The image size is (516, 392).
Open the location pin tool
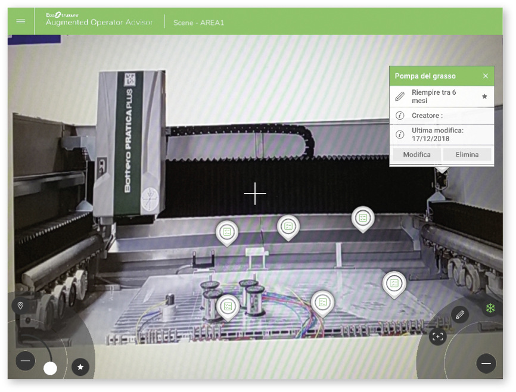(x=21, y=306)
